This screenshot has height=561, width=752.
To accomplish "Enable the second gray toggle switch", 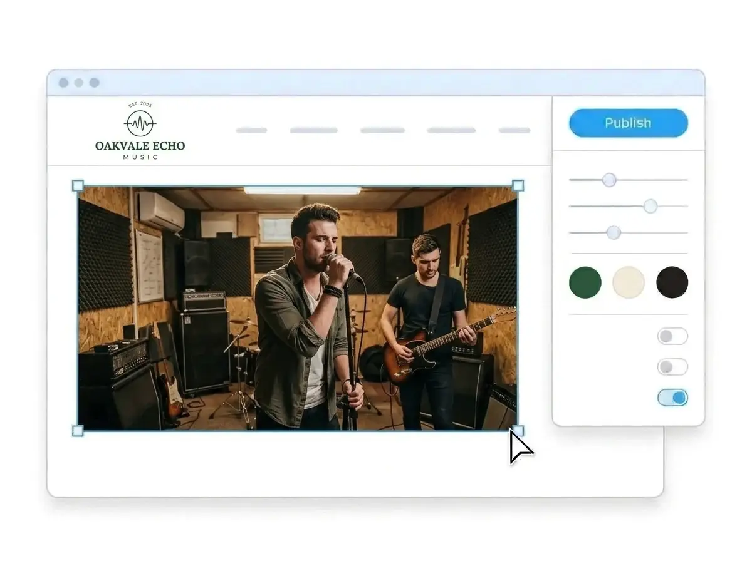I will tap(672, 367).
